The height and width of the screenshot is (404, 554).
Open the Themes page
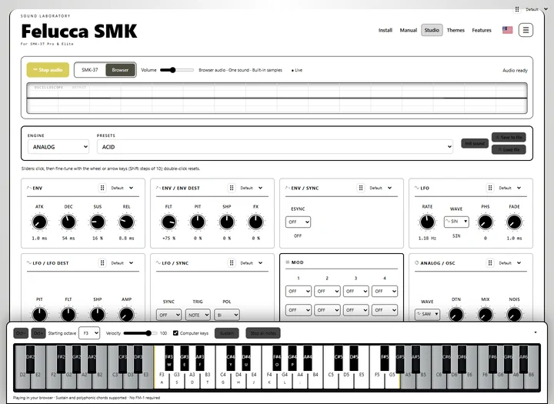[456, 30]
